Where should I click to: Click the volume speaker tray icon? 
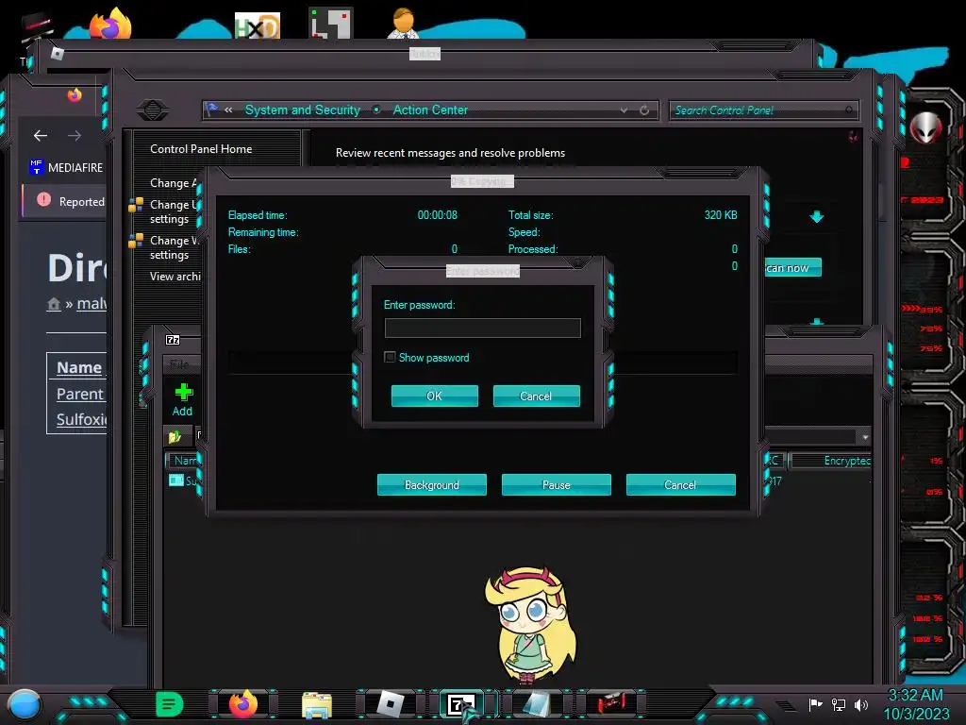pos(861,704)
